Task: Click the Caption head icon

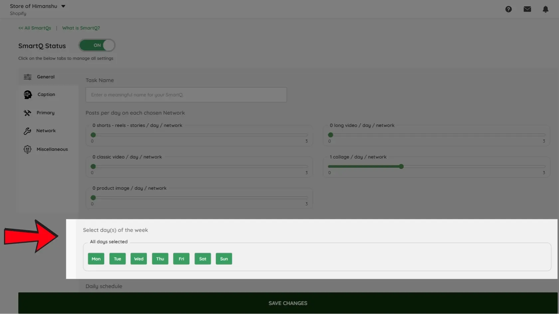Action: (x=28, y=95)
